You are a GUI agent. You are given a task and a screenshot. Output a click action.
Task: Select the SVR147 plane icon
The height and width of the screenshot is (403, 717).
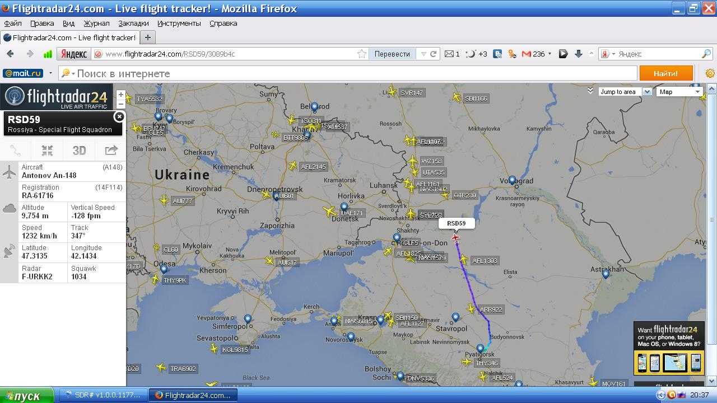[392, 92]
